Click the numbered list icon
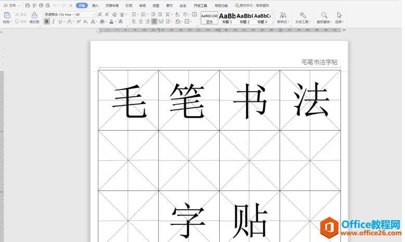Image resolution: width=405 pixels, height=242 pixels. click(x=143, y=15)
